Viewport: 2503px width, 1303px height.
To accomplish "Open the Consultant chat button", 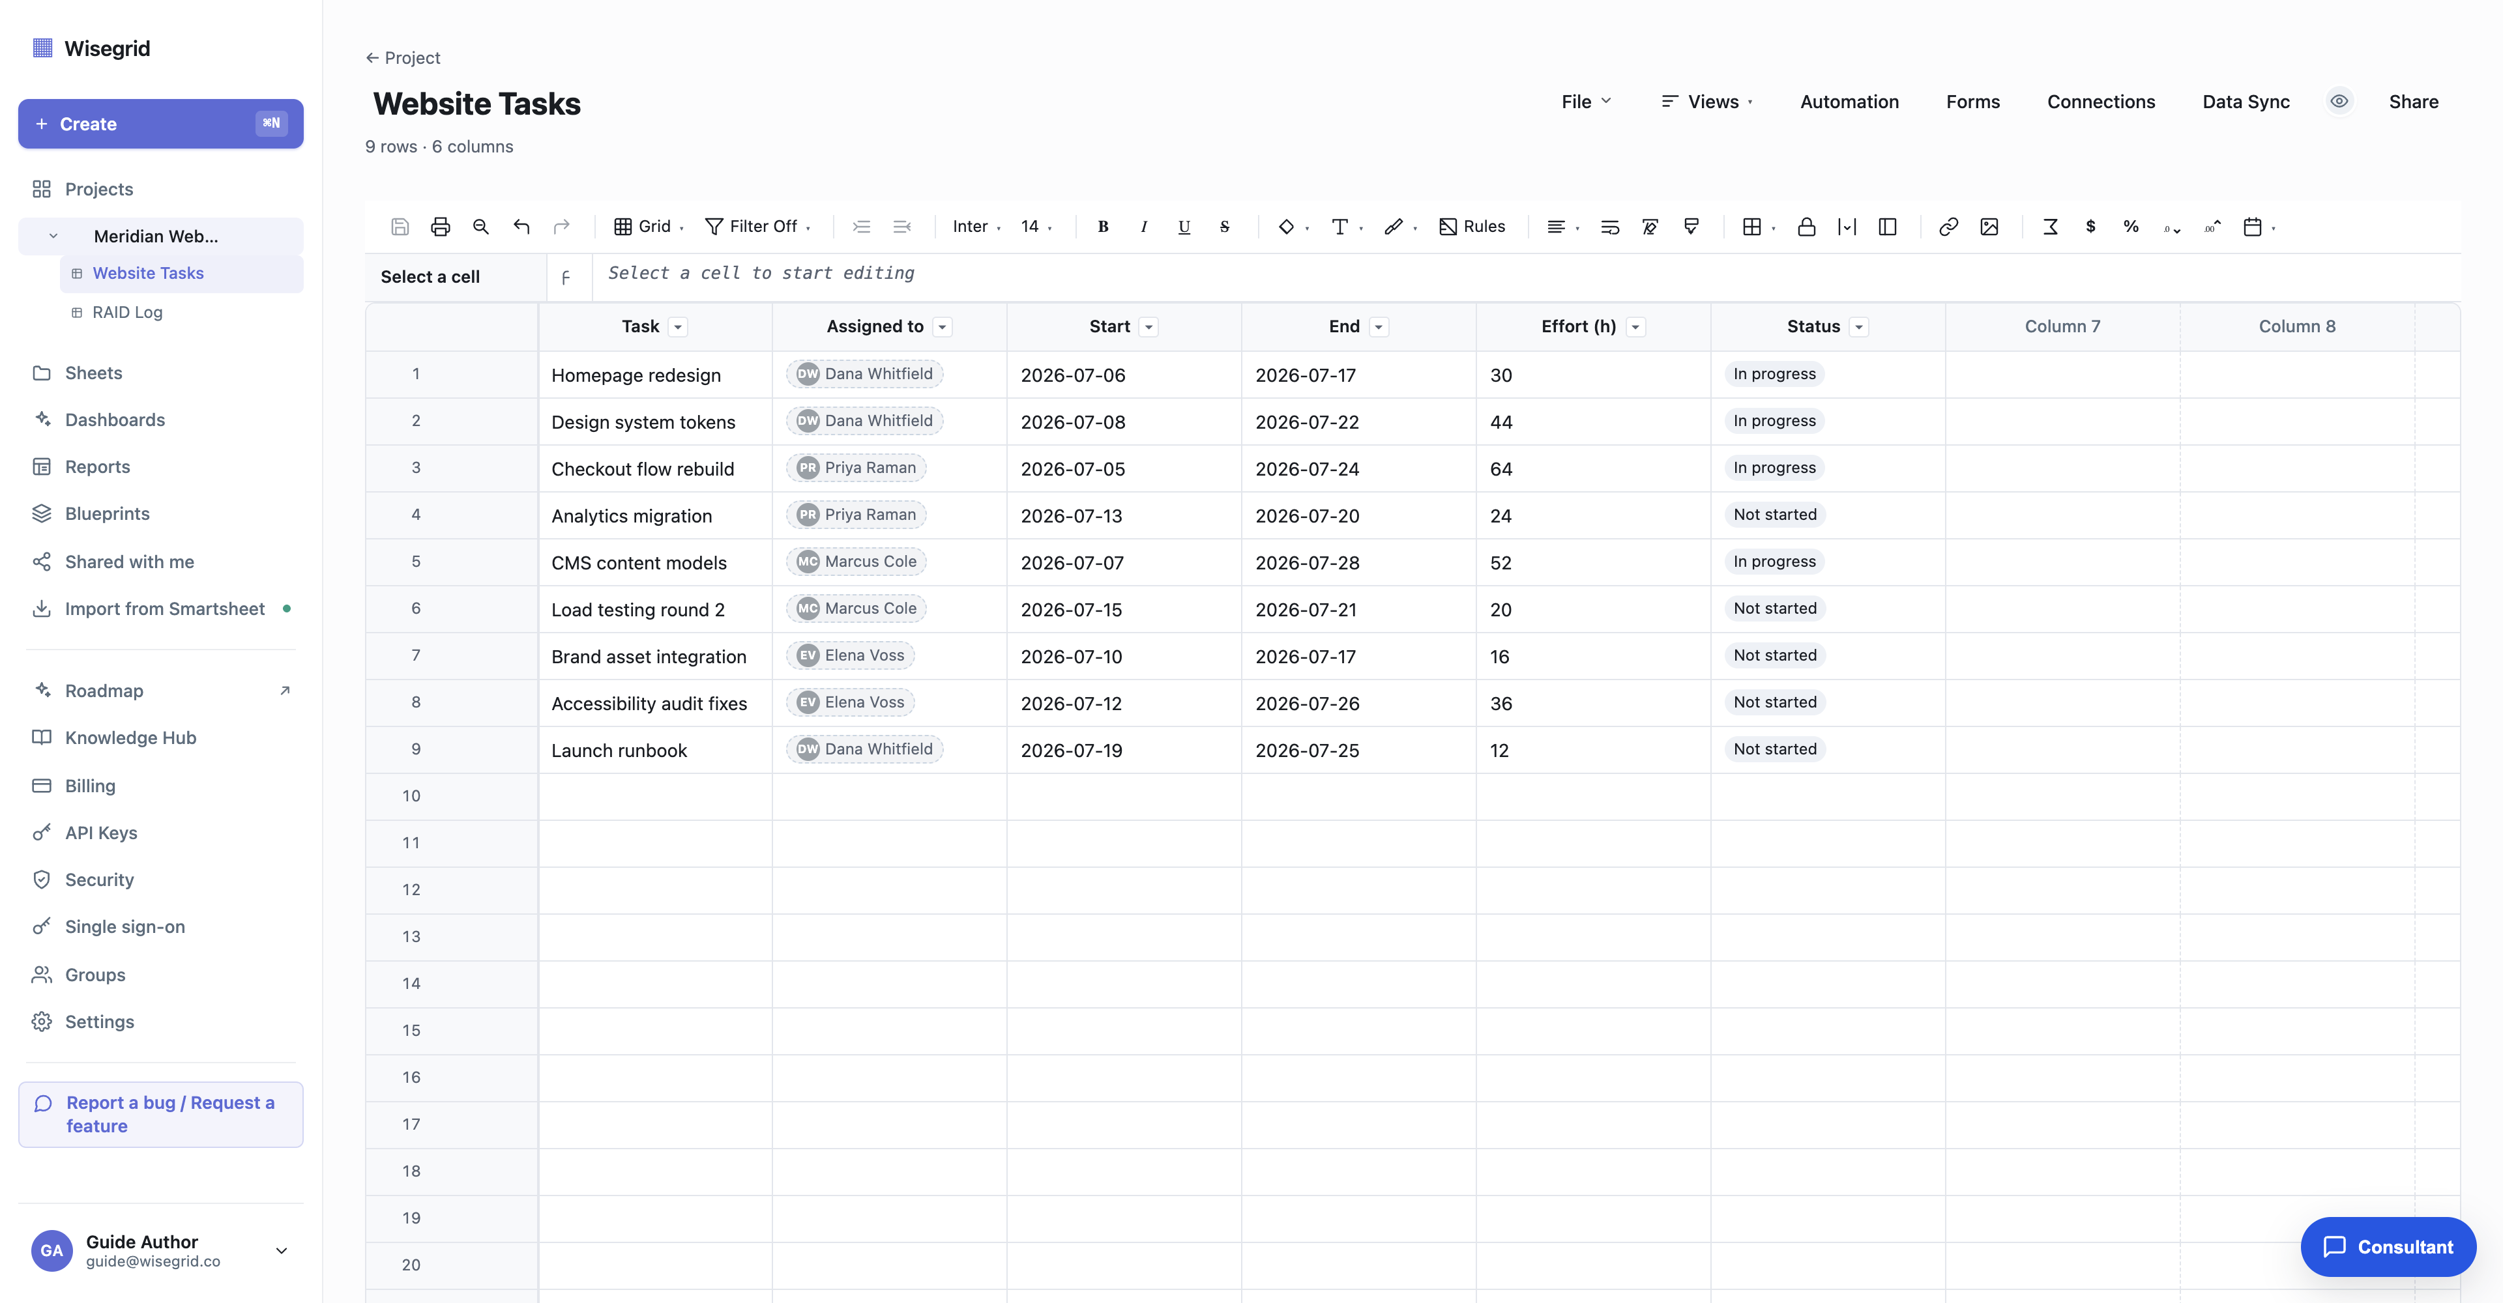I will 2388,1247.
